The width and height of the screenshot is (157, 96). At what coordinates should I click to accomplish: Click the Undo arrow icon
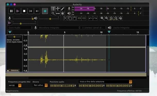click(x=91, y=18)
